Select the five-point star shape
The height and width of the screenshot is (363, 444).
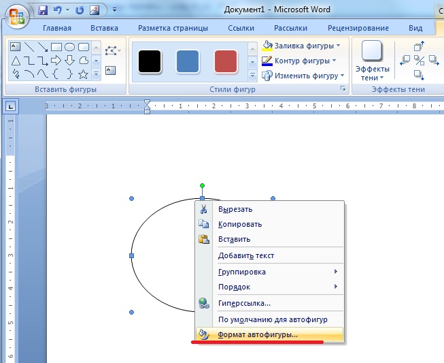(x=83, y=74)
